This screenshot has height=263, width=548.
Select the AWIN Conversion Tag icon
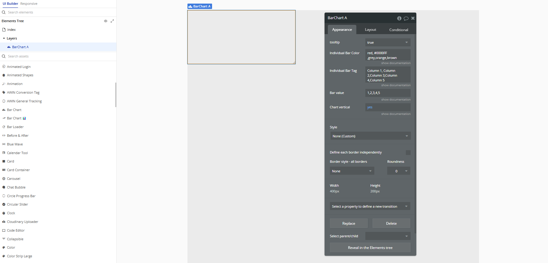[4, 92]
